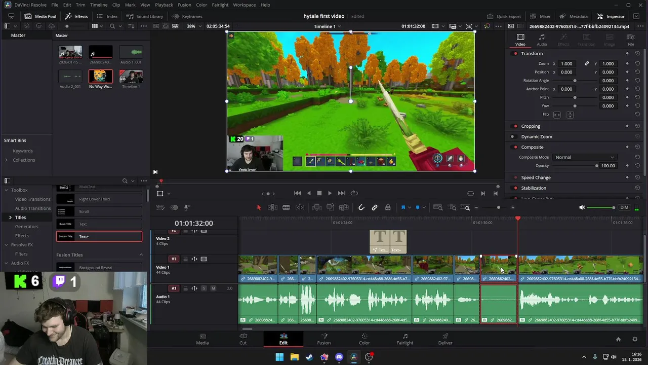Open the Workspace menu
The width and height of the screenshot is (648, 365).
tap(245, 5)
